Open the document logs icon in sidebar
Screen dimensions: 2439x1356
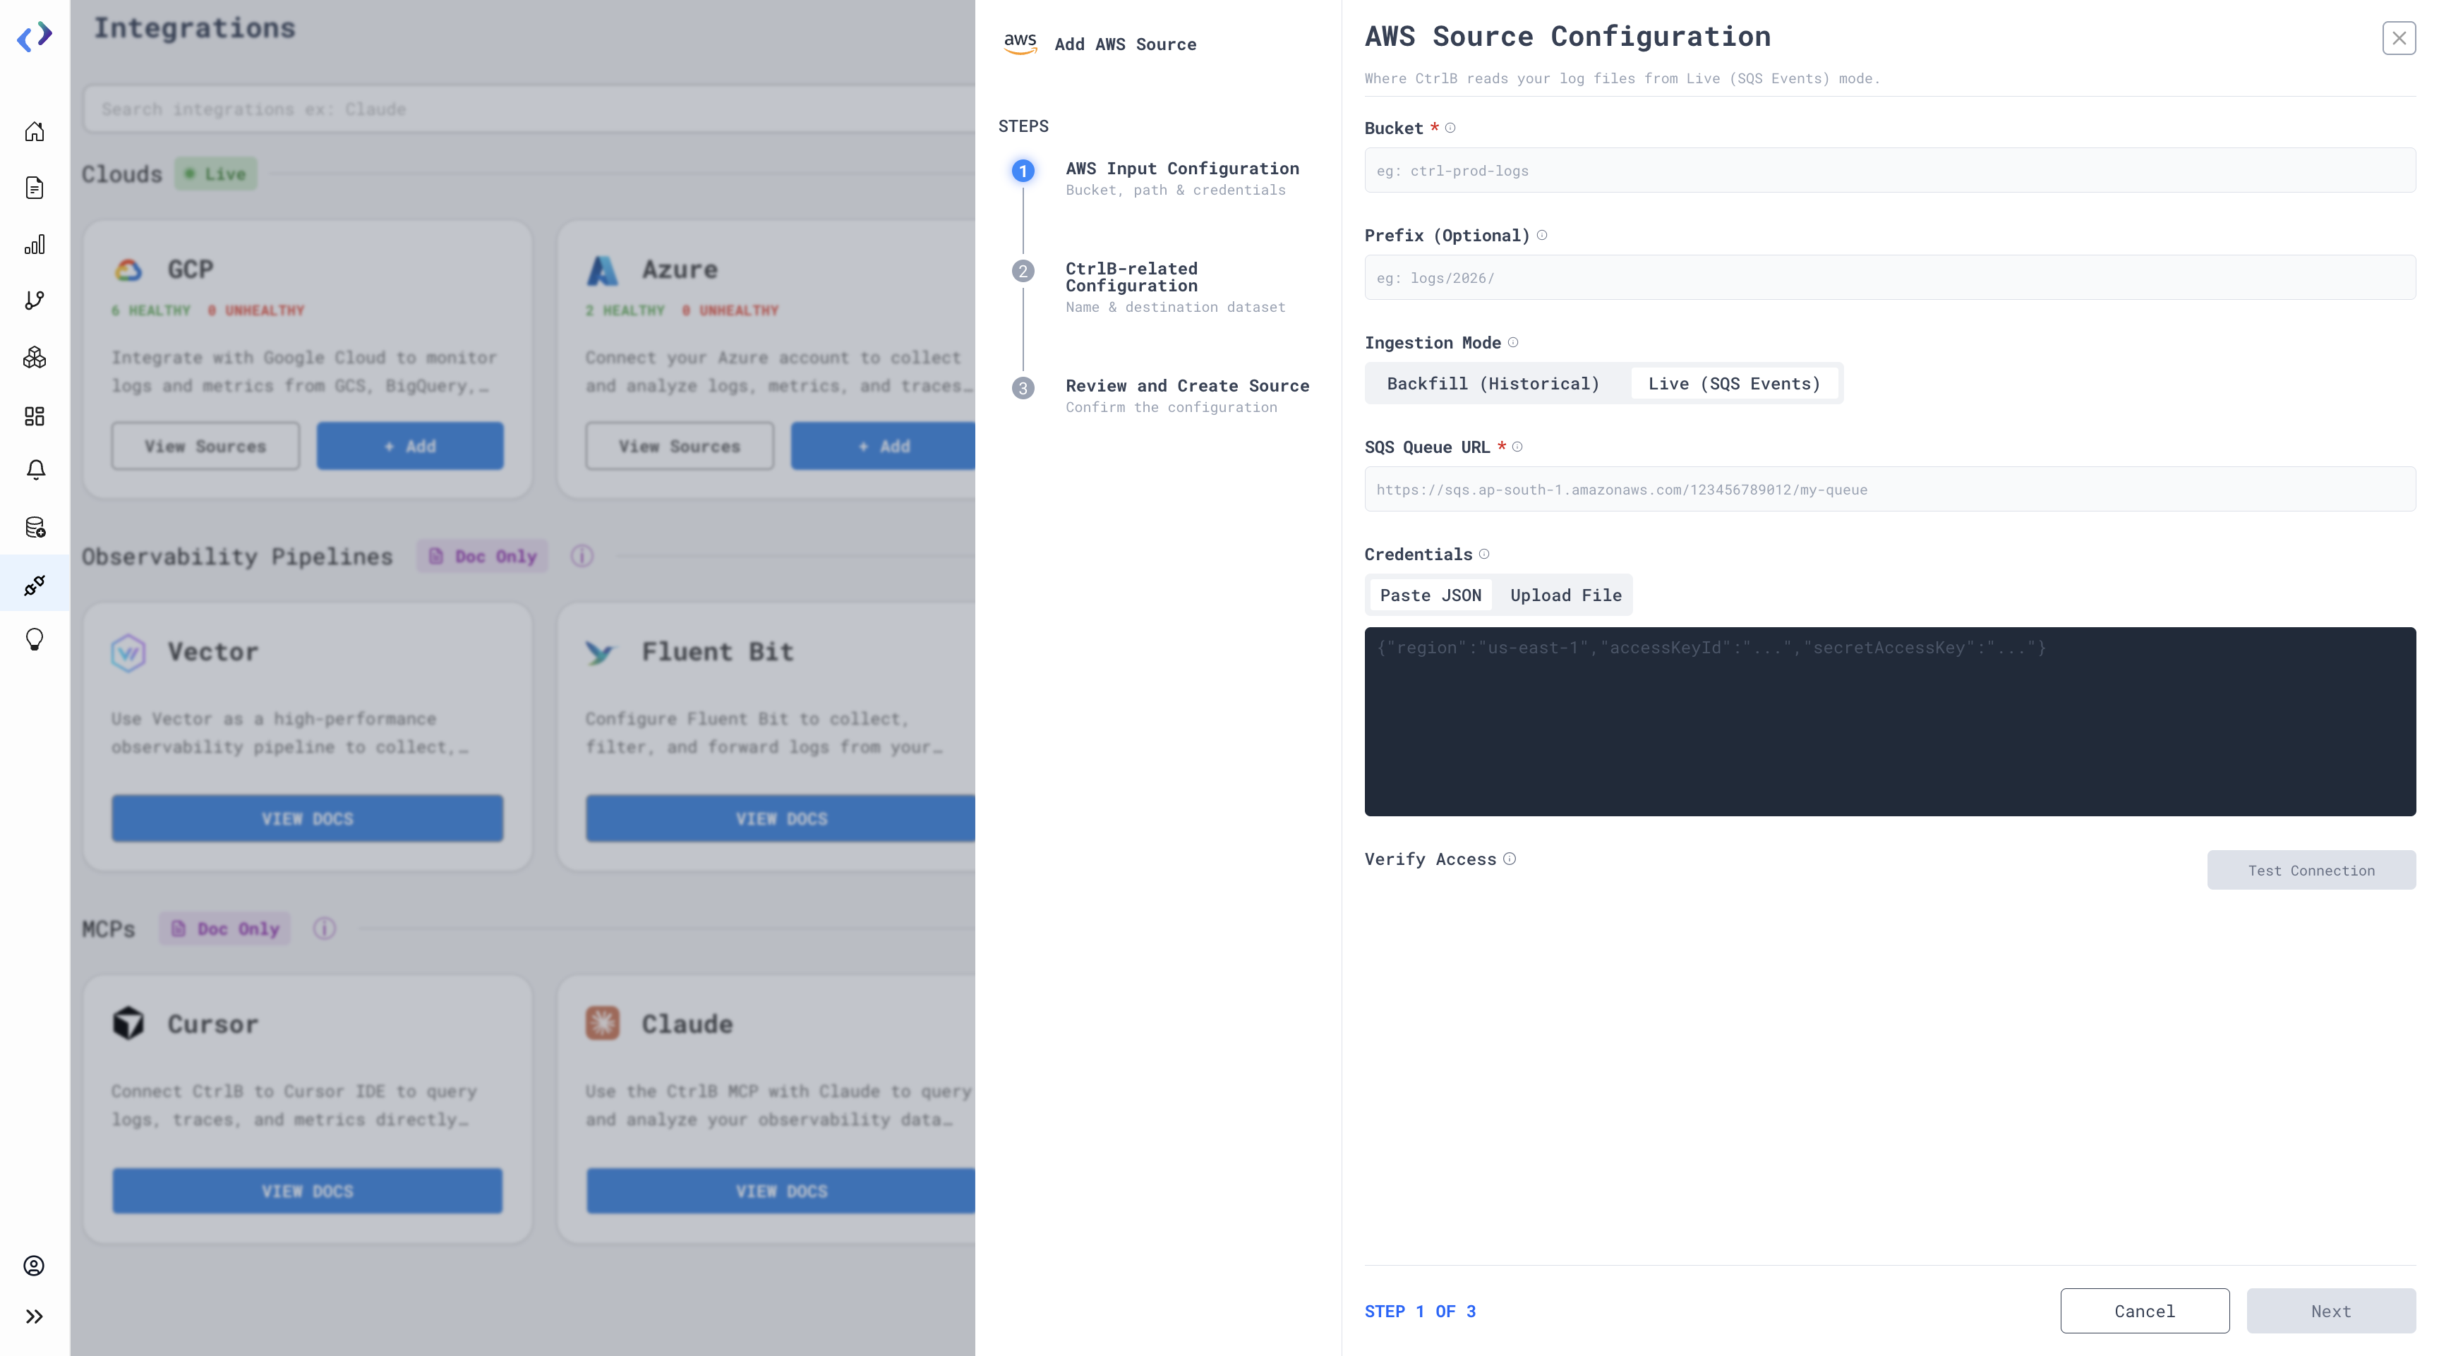[34, 188]
